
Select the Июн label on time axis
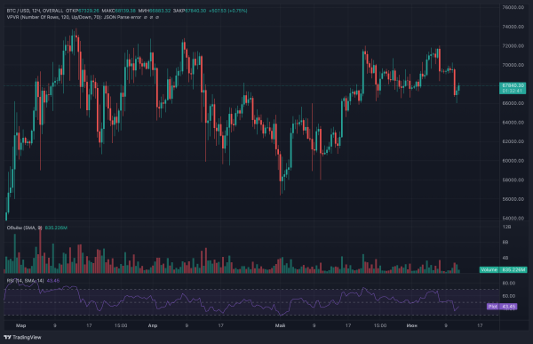pyautogui.click(x=412, y=325)
